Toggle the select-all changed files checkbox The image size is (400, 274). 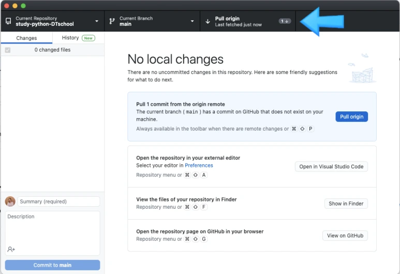click(8, 50)
